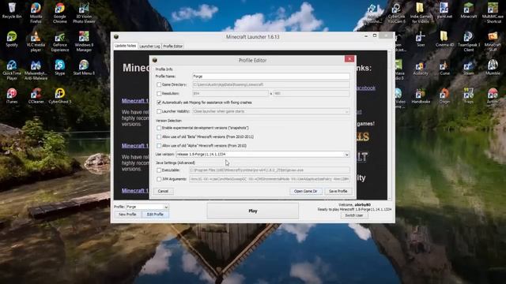Click the Open Game Dir button
The image size is (506, 284).
(x=306, y=191)
